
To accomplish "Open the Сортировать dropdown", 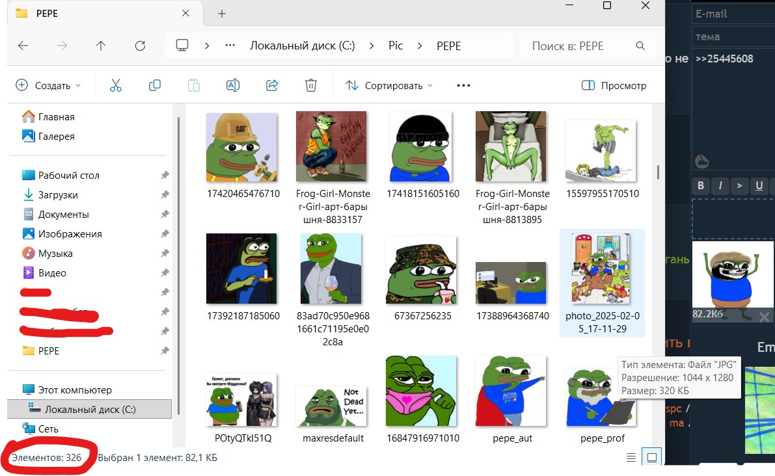I will (x=389, y=85).
